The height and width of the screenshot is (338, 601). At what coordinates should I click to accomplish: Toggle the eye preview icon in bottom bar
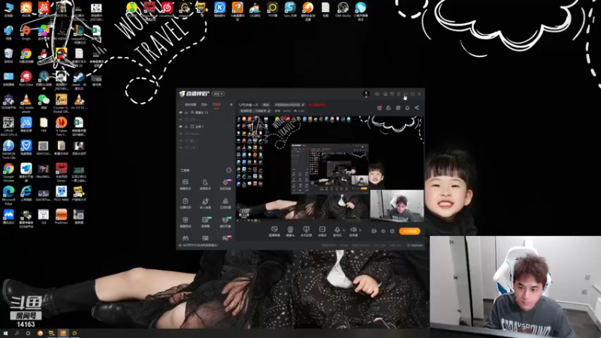pyautogui.click(x=383, y=231)
